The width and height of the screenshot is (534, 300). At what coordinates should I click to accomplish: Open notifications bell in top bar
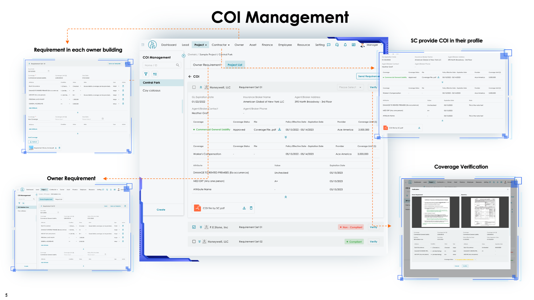click(345, 45)
